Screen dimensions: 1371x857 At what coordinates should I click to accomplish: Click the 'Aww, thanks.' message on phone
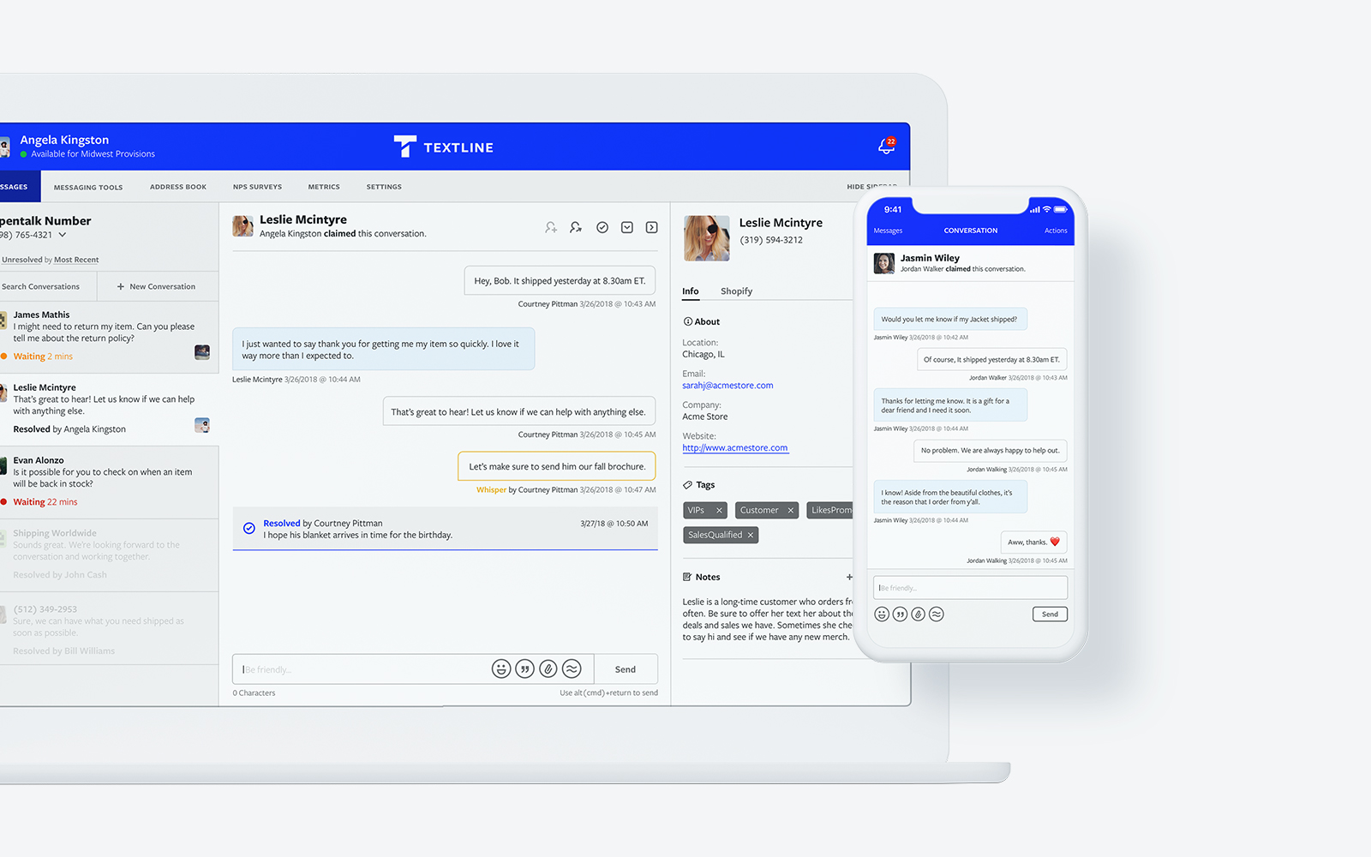(1033, 542)
